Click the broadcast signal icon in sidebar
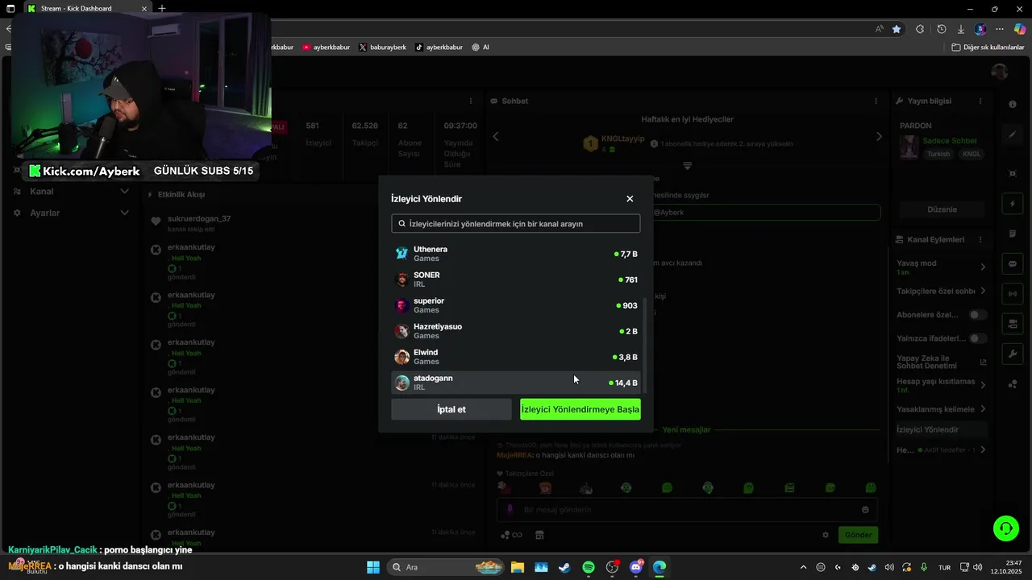Viewport: 1032px width, 580px height. coord(1013,293)
